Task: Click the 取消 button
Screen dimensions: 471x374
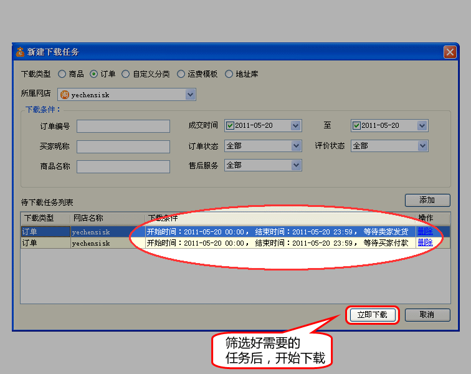Action: pos(427,315)
